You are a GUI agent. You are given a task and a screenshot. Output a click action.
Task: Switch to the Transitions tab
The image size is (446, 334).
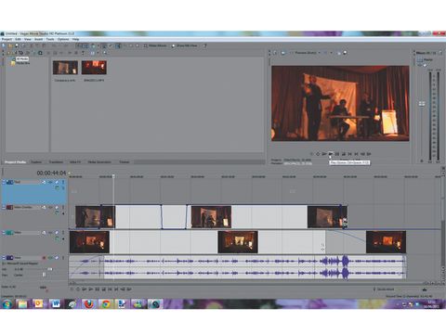[x=56, y=162]
